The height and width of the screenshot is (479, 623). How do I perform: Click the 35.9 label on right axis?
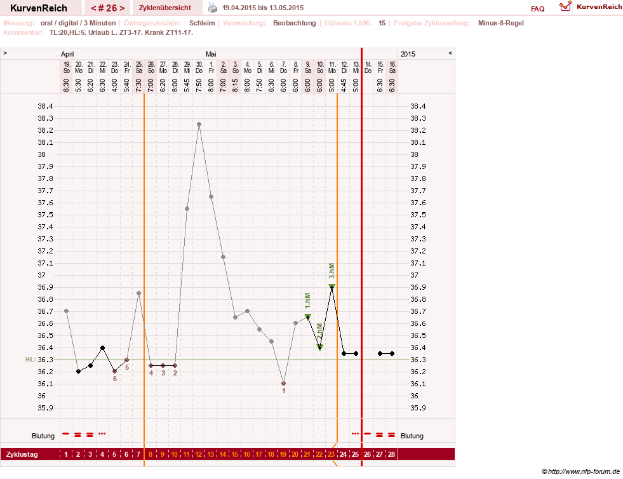tap(418, 408)
